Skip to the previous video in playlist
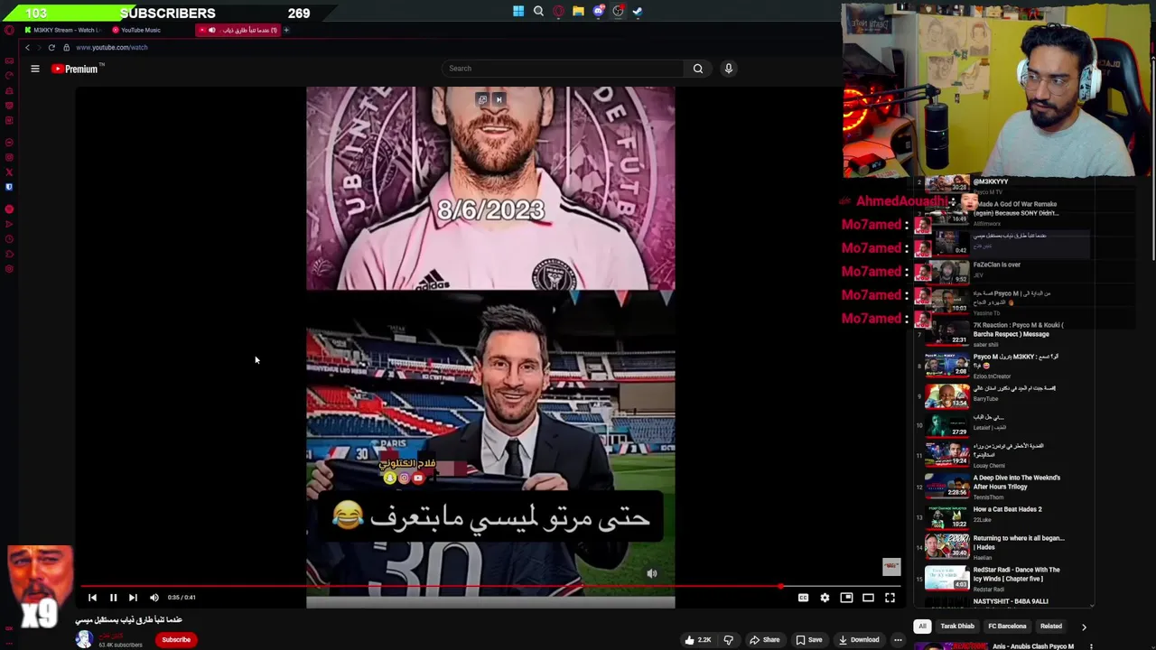The width and height of the screenshot is (1156, 650). pyautogui.click(x=92, y=598)
